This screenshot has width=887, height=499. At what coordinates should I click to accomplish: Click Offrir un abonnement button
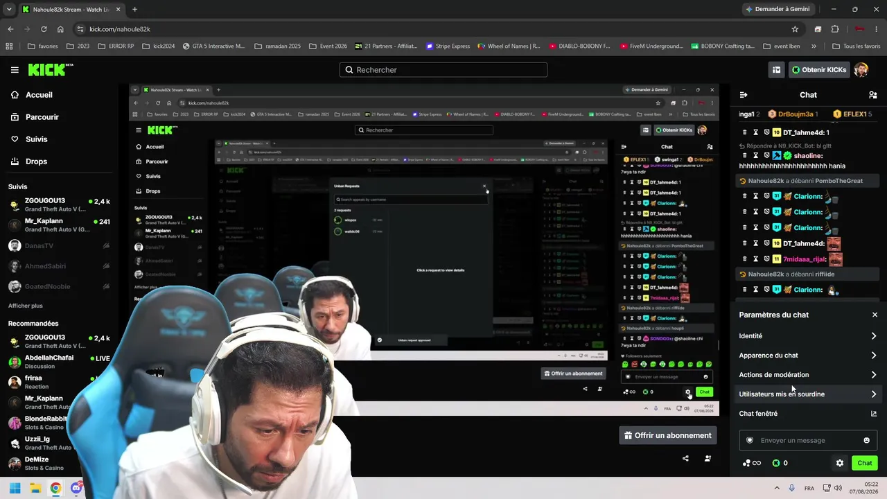click(x=668, y=435)
